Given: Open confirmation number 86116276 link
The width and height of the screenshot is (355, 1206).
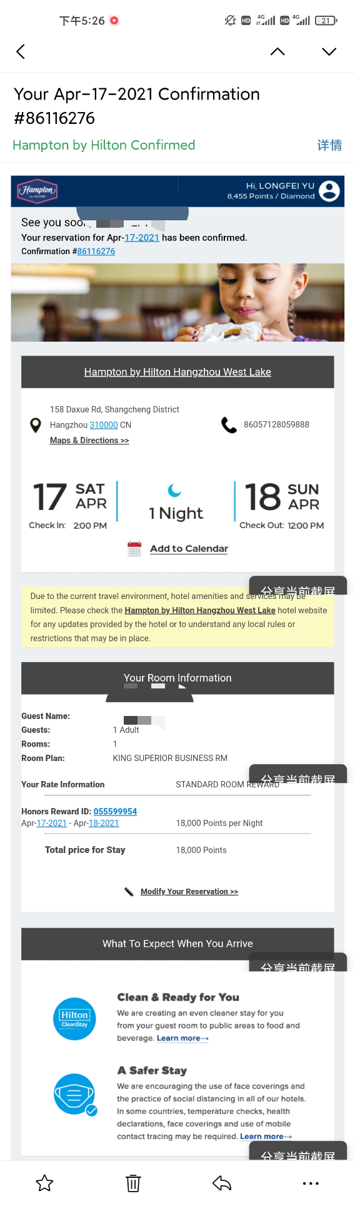Looking at the screenshot, I should coord(96,251).
